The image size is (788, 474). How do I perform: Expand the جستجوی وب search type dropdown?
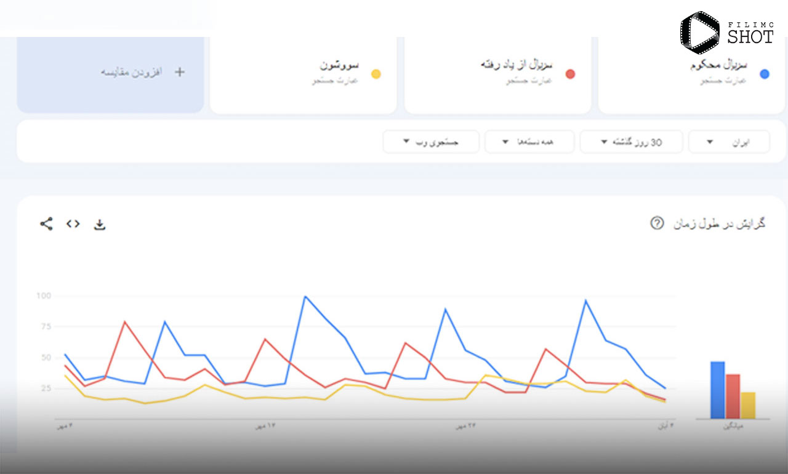(431, 142)
